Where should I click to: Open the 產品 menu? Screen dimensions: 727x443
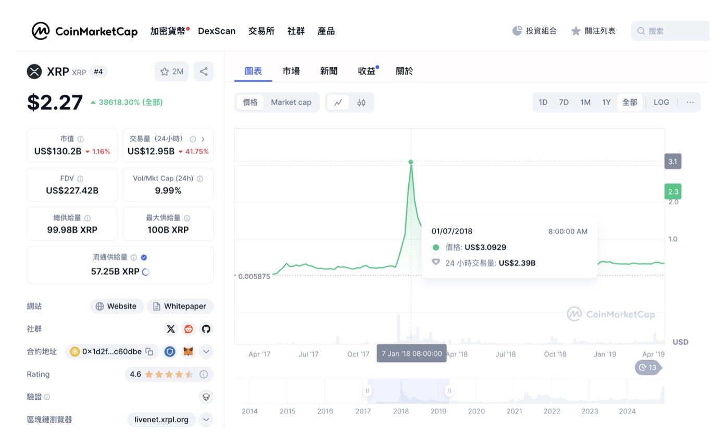click(327, 31)
